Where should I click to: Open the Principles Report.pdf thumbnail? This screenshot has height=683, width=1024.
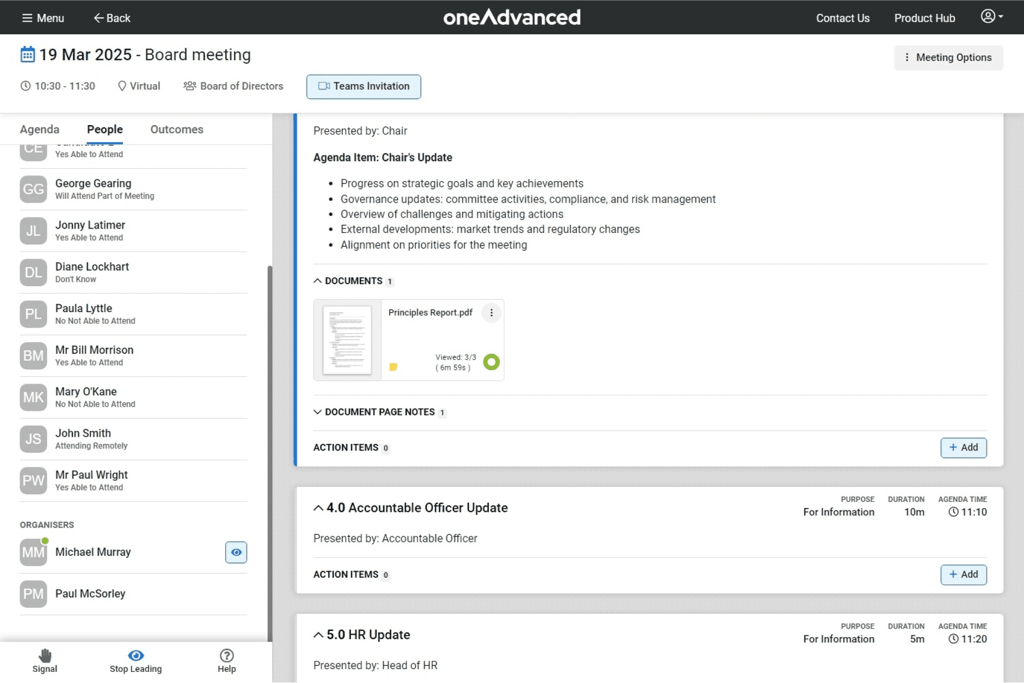click(347, 340)
